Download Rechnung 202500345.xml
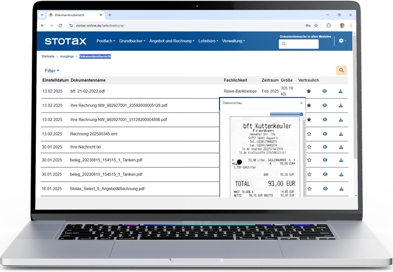The image size is (393, 272). 341,134
